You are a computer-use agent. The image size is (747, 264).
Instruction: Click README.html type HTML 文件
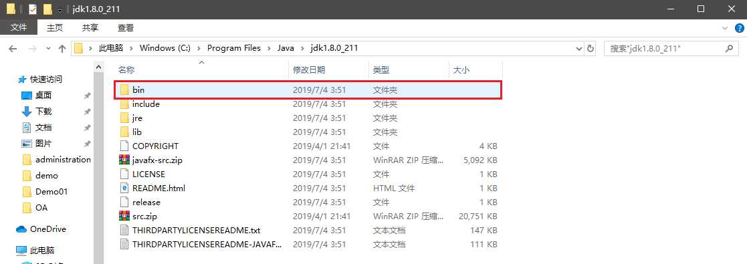[x=393, y=188]
